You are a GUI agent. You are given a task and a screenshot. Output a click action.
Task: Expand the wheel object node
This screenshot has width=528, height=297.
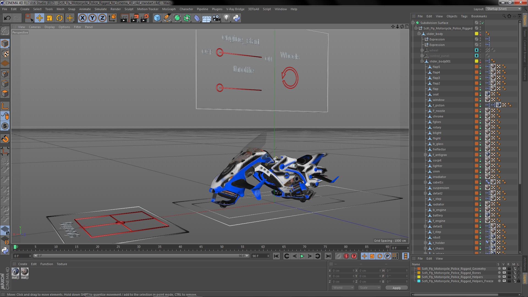[x=422, y=50]
